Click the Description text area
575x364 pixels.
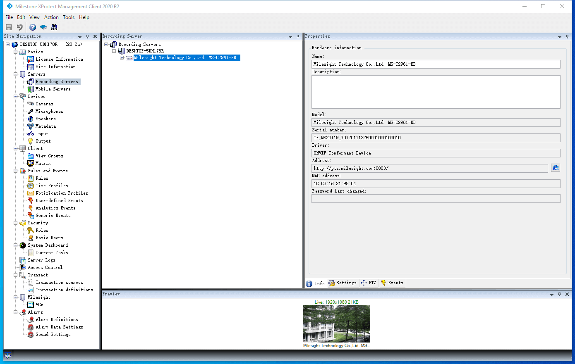pyautogui.click(x=436, y=92)
